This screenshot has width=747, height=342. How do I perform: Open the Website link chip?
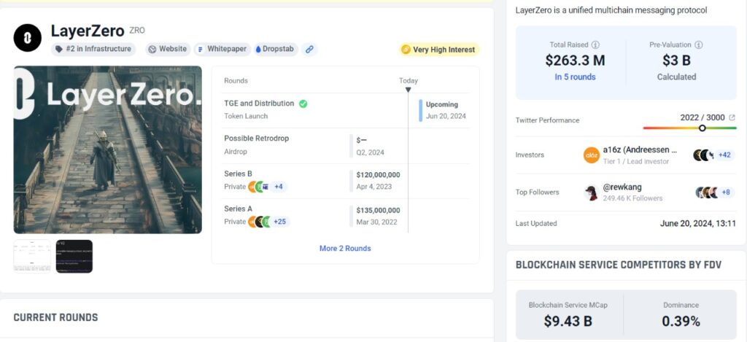[168, 49]
